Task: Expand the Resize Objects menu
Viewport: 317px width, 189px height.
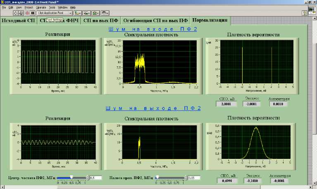Action: (x=96, y=13)
